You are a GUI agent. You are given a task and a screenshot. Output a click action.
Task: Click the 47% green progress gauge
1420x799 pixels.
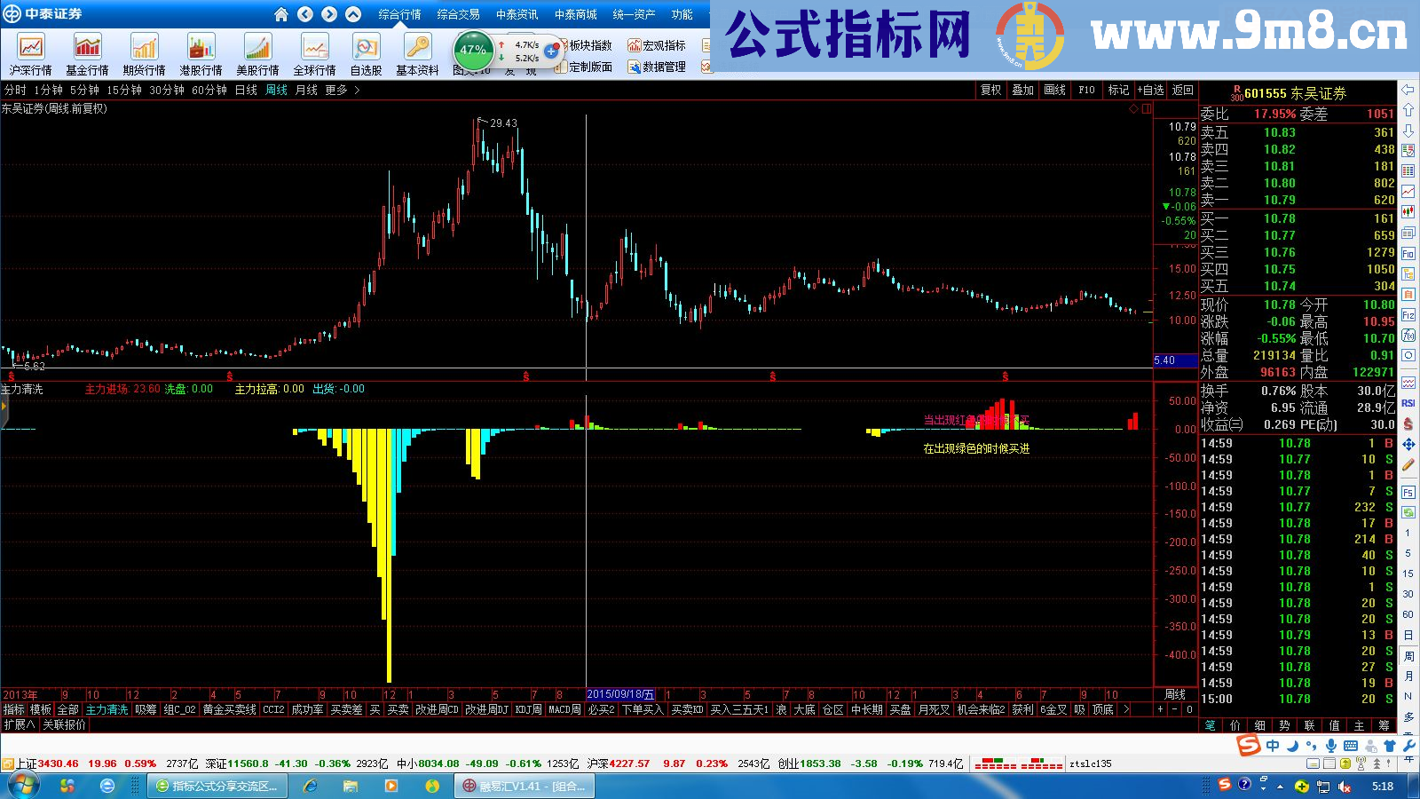(x=473, y=51)
